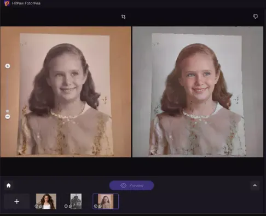266x216 pixels.
Task: Select the black-and-white photo thumbnail
Action: [76, 201]
